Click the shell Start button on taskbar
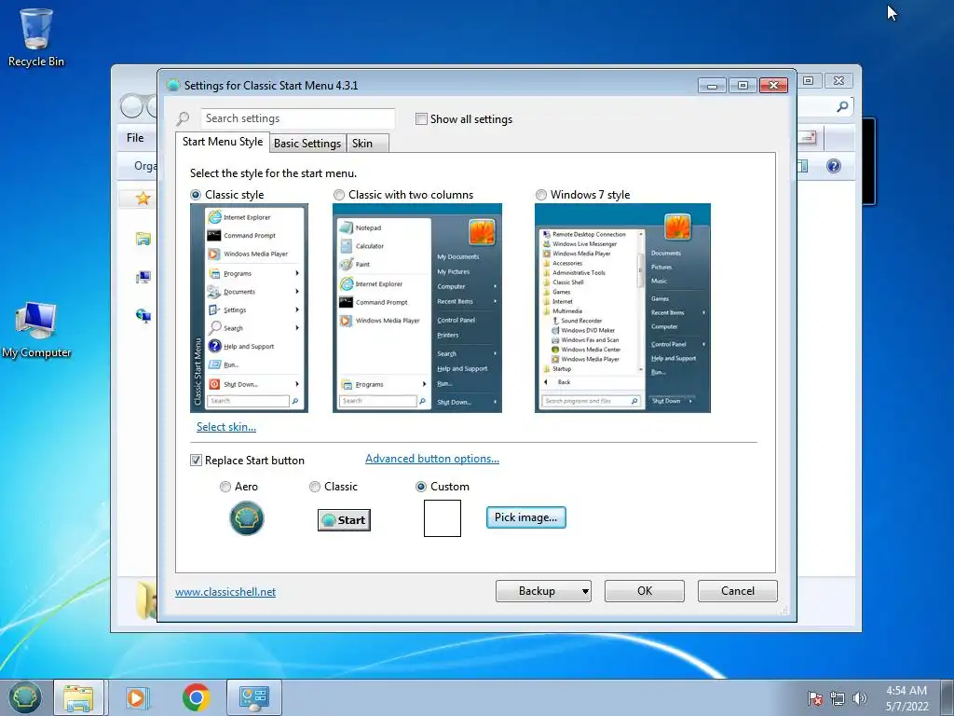Viewport: 954px width, 716px height. click(x=24, y=697)
